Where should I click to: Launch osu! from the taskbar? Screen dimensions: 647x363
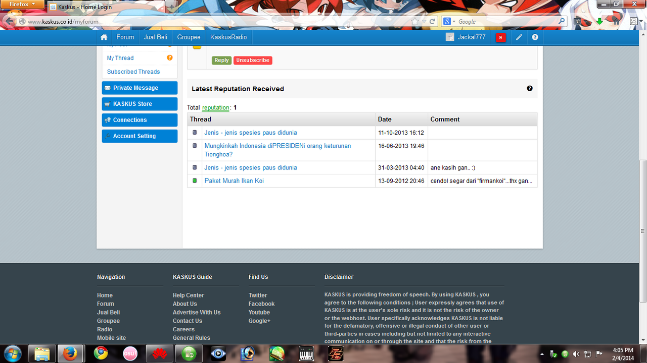130,353
